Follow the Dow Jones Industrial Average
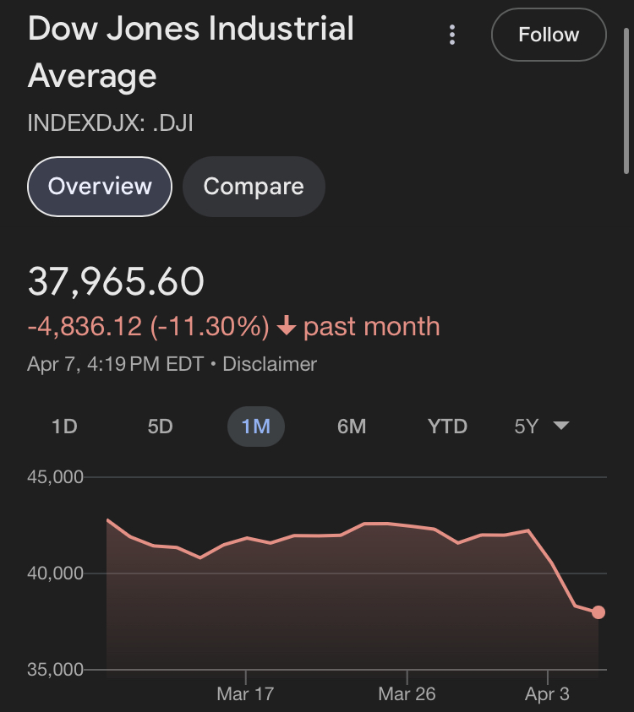The image size is (634, 712). point(549,35)
